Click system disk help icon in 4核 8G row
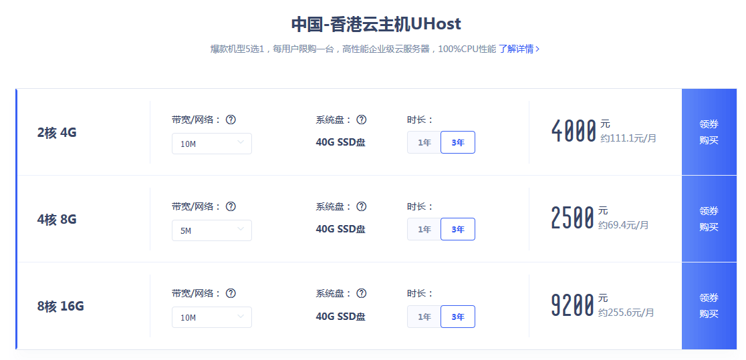Screen dimensions: 746x360 tap(361, 206)
